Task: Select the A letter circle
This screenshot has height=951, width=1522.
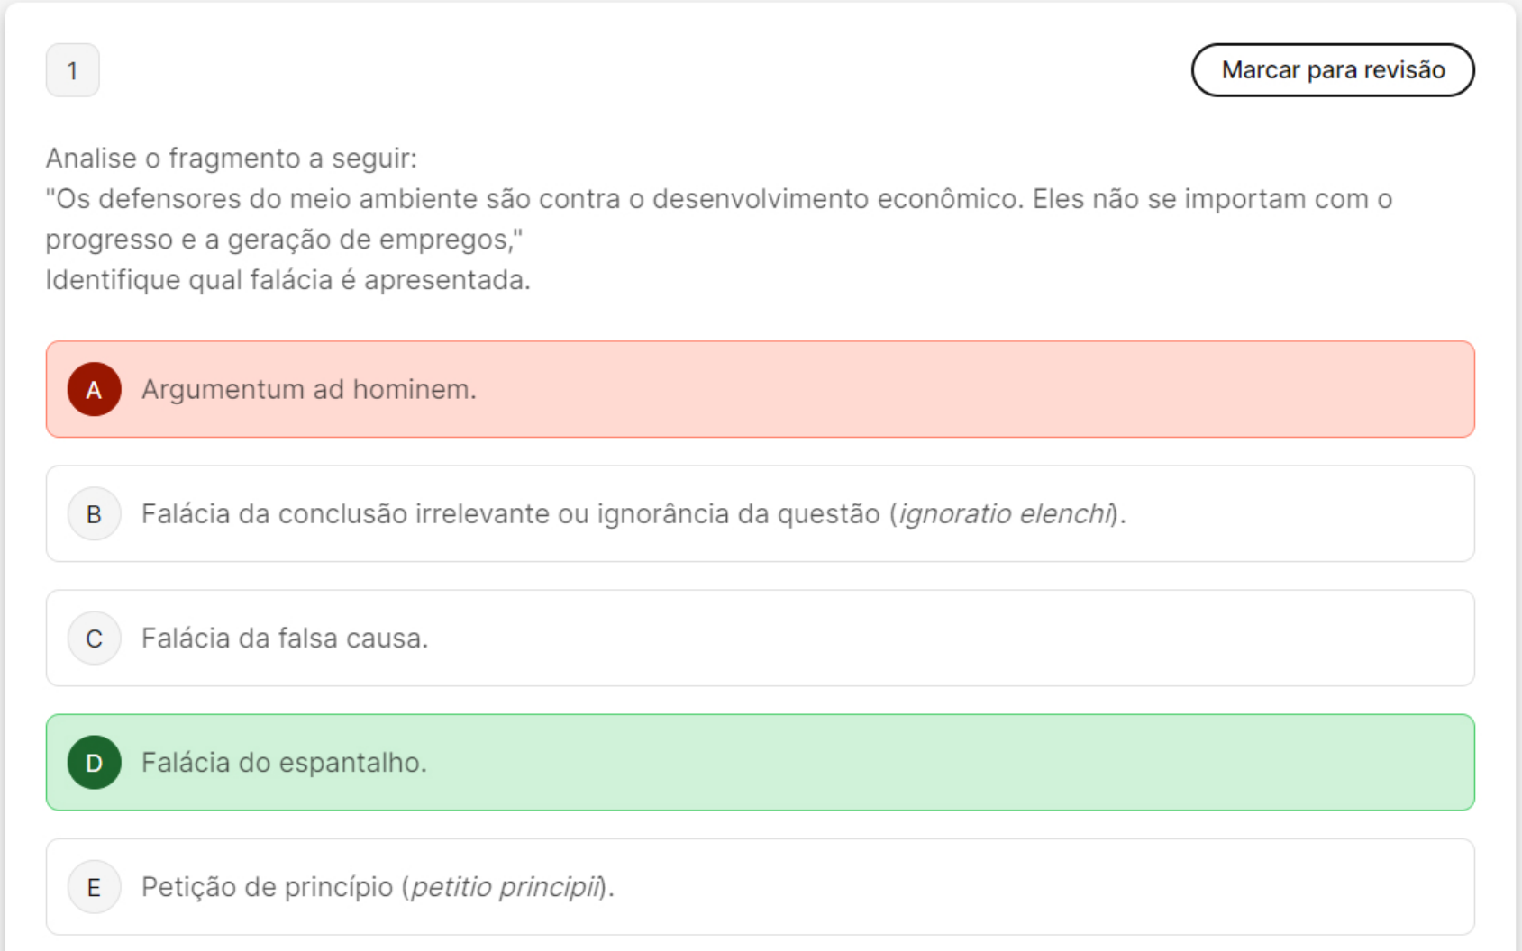Action: [x=94, y=389]
